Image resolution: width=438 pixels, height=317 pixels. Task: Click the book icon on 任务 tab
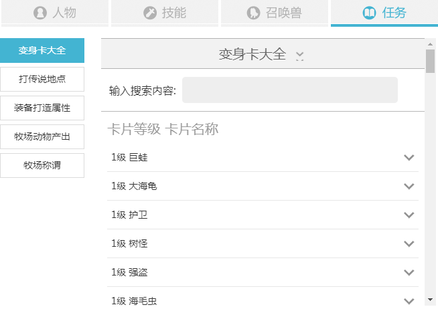click(369, 13)
